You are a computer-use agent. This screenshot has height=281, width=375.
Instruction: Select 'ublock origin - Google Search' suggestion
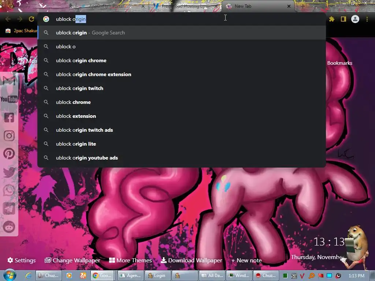182,33
